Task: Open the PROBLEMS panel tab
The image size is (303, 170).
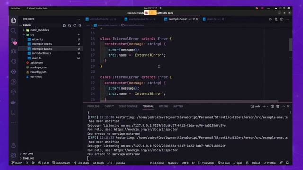Action: click(x=93, y=106)
